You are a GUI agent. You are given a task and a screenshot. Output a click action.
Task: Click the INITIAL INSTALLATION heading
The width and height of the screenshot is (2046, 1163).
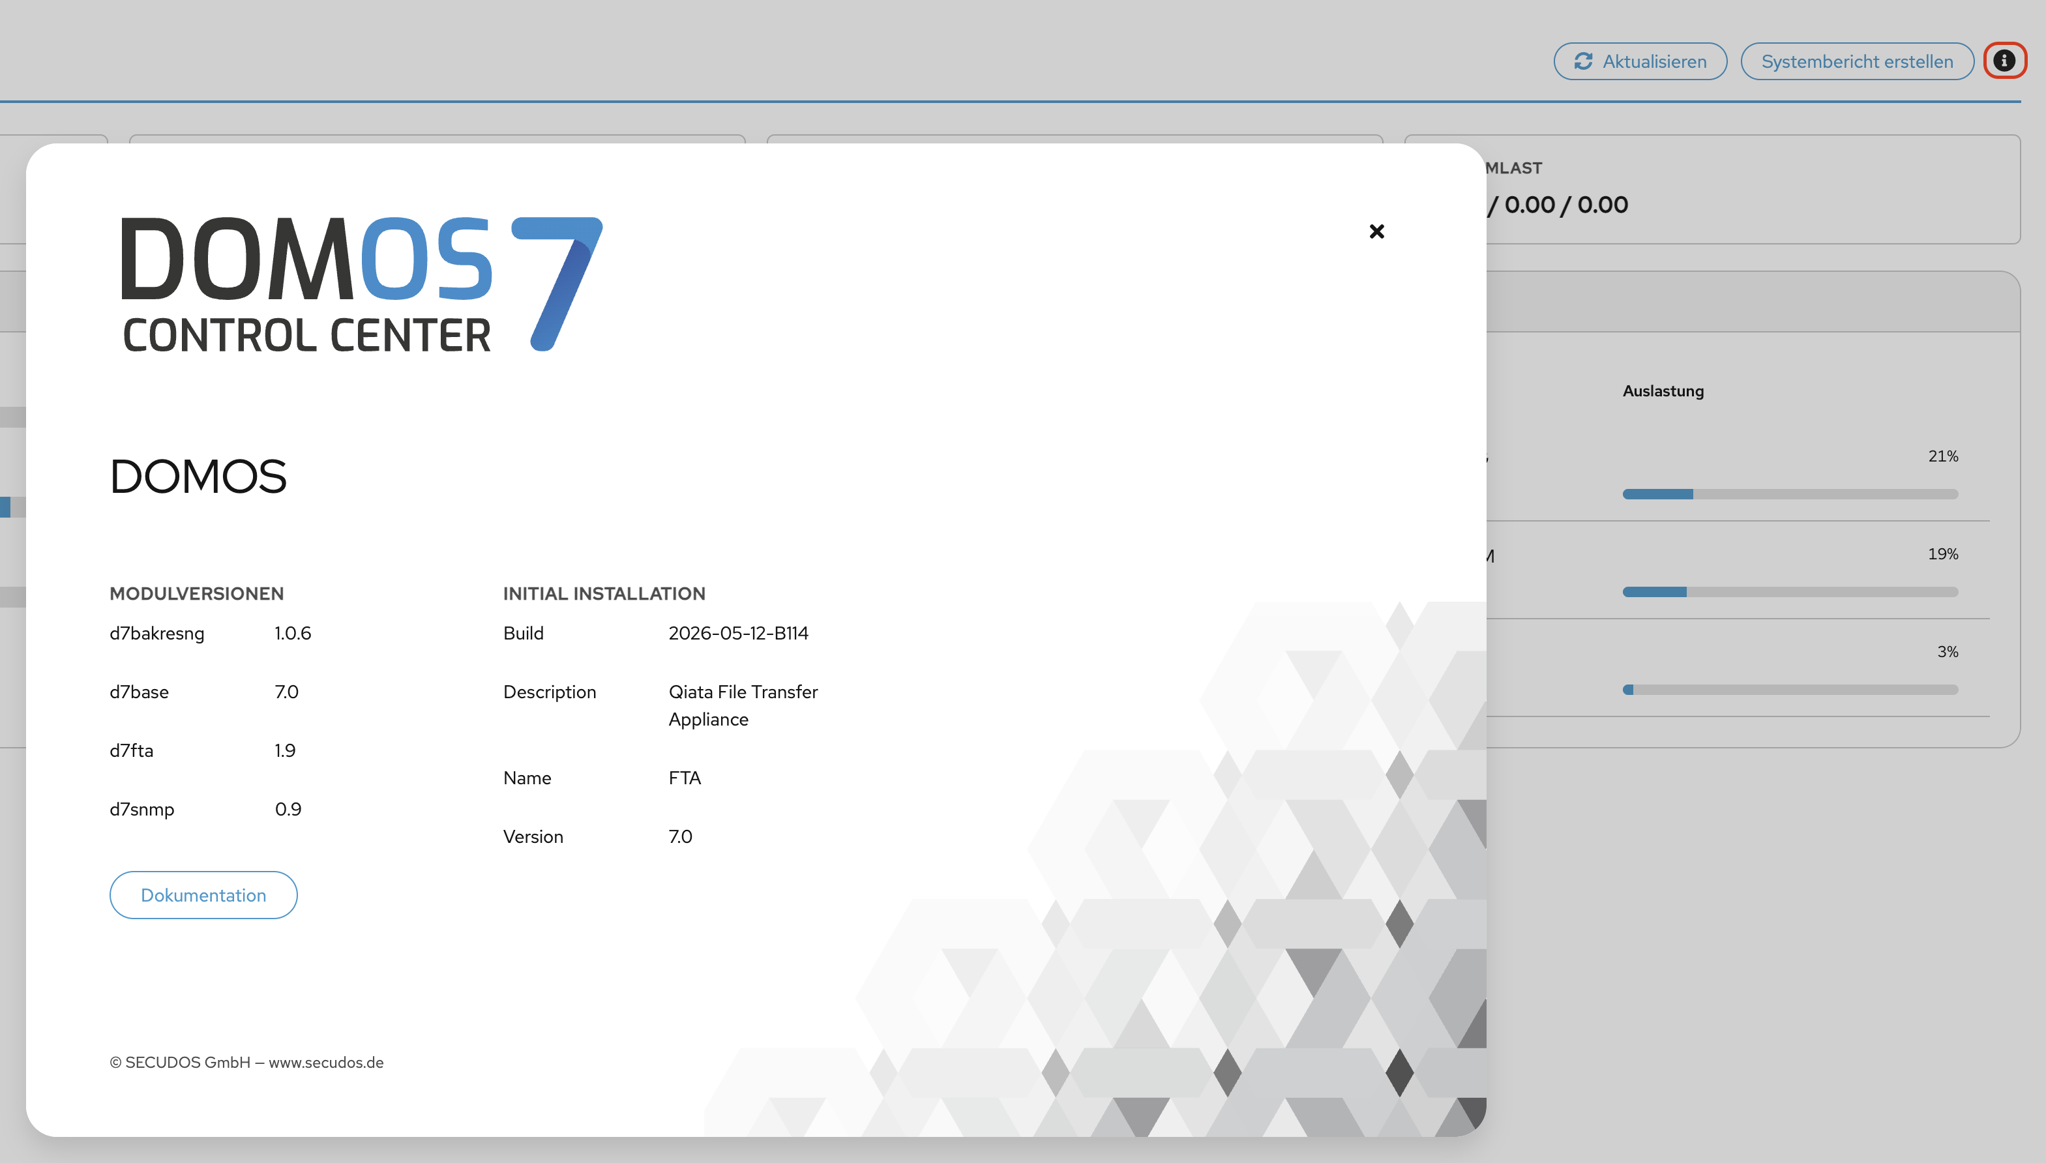(604, 593)
